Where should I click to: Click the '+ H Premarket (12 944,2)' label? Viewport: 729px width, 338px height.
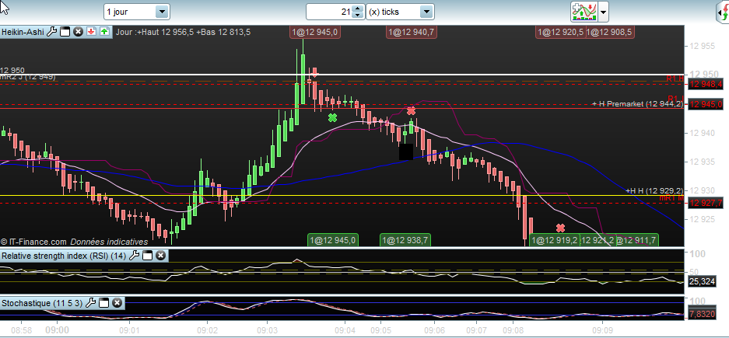(637, 103)
